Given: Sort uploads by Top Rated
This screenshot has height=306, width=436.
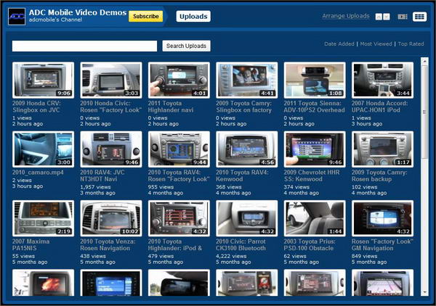Looking at the screenshot, I should click(411, 44).
